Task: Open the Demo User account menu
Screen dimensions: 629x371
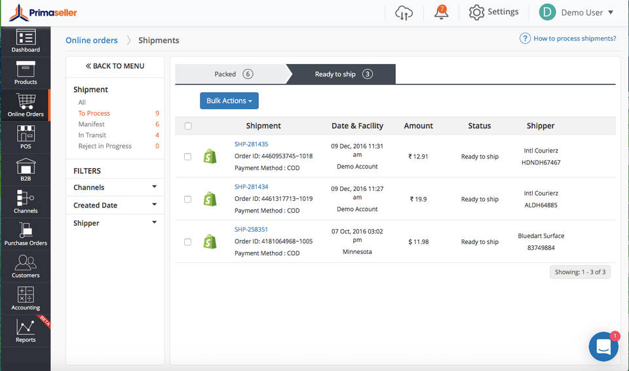Action: 576,12
